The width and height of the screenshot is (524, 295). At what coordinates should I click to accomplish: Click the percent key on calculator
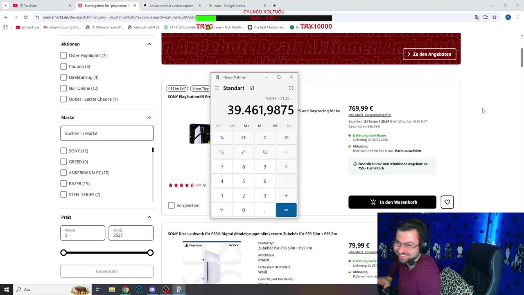click(x=222, y=138)
